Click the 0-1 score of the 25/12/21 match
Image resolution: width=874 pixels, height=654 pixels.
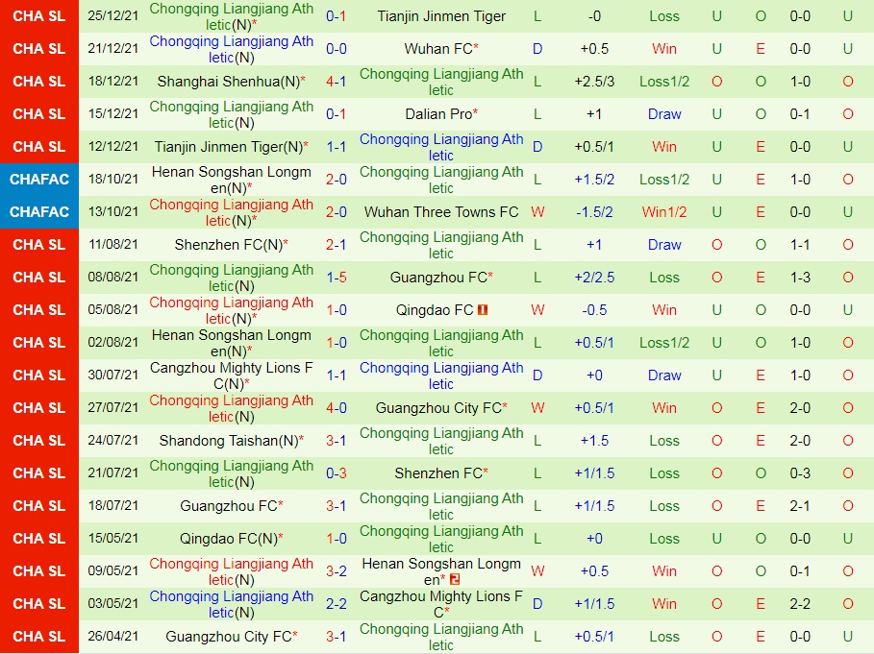click(x=336, y=15)
